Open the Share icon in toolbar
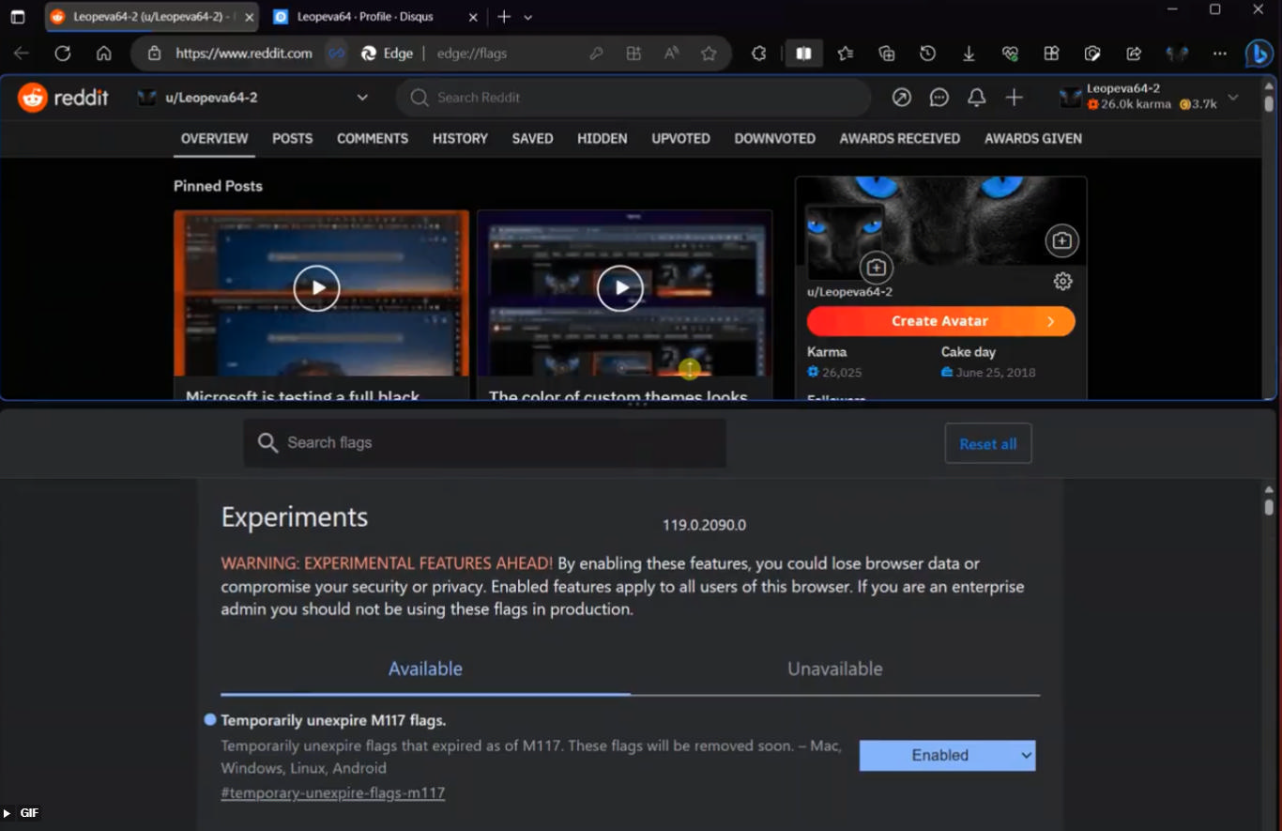The image size is (1282, 831). coord(1134,54)
